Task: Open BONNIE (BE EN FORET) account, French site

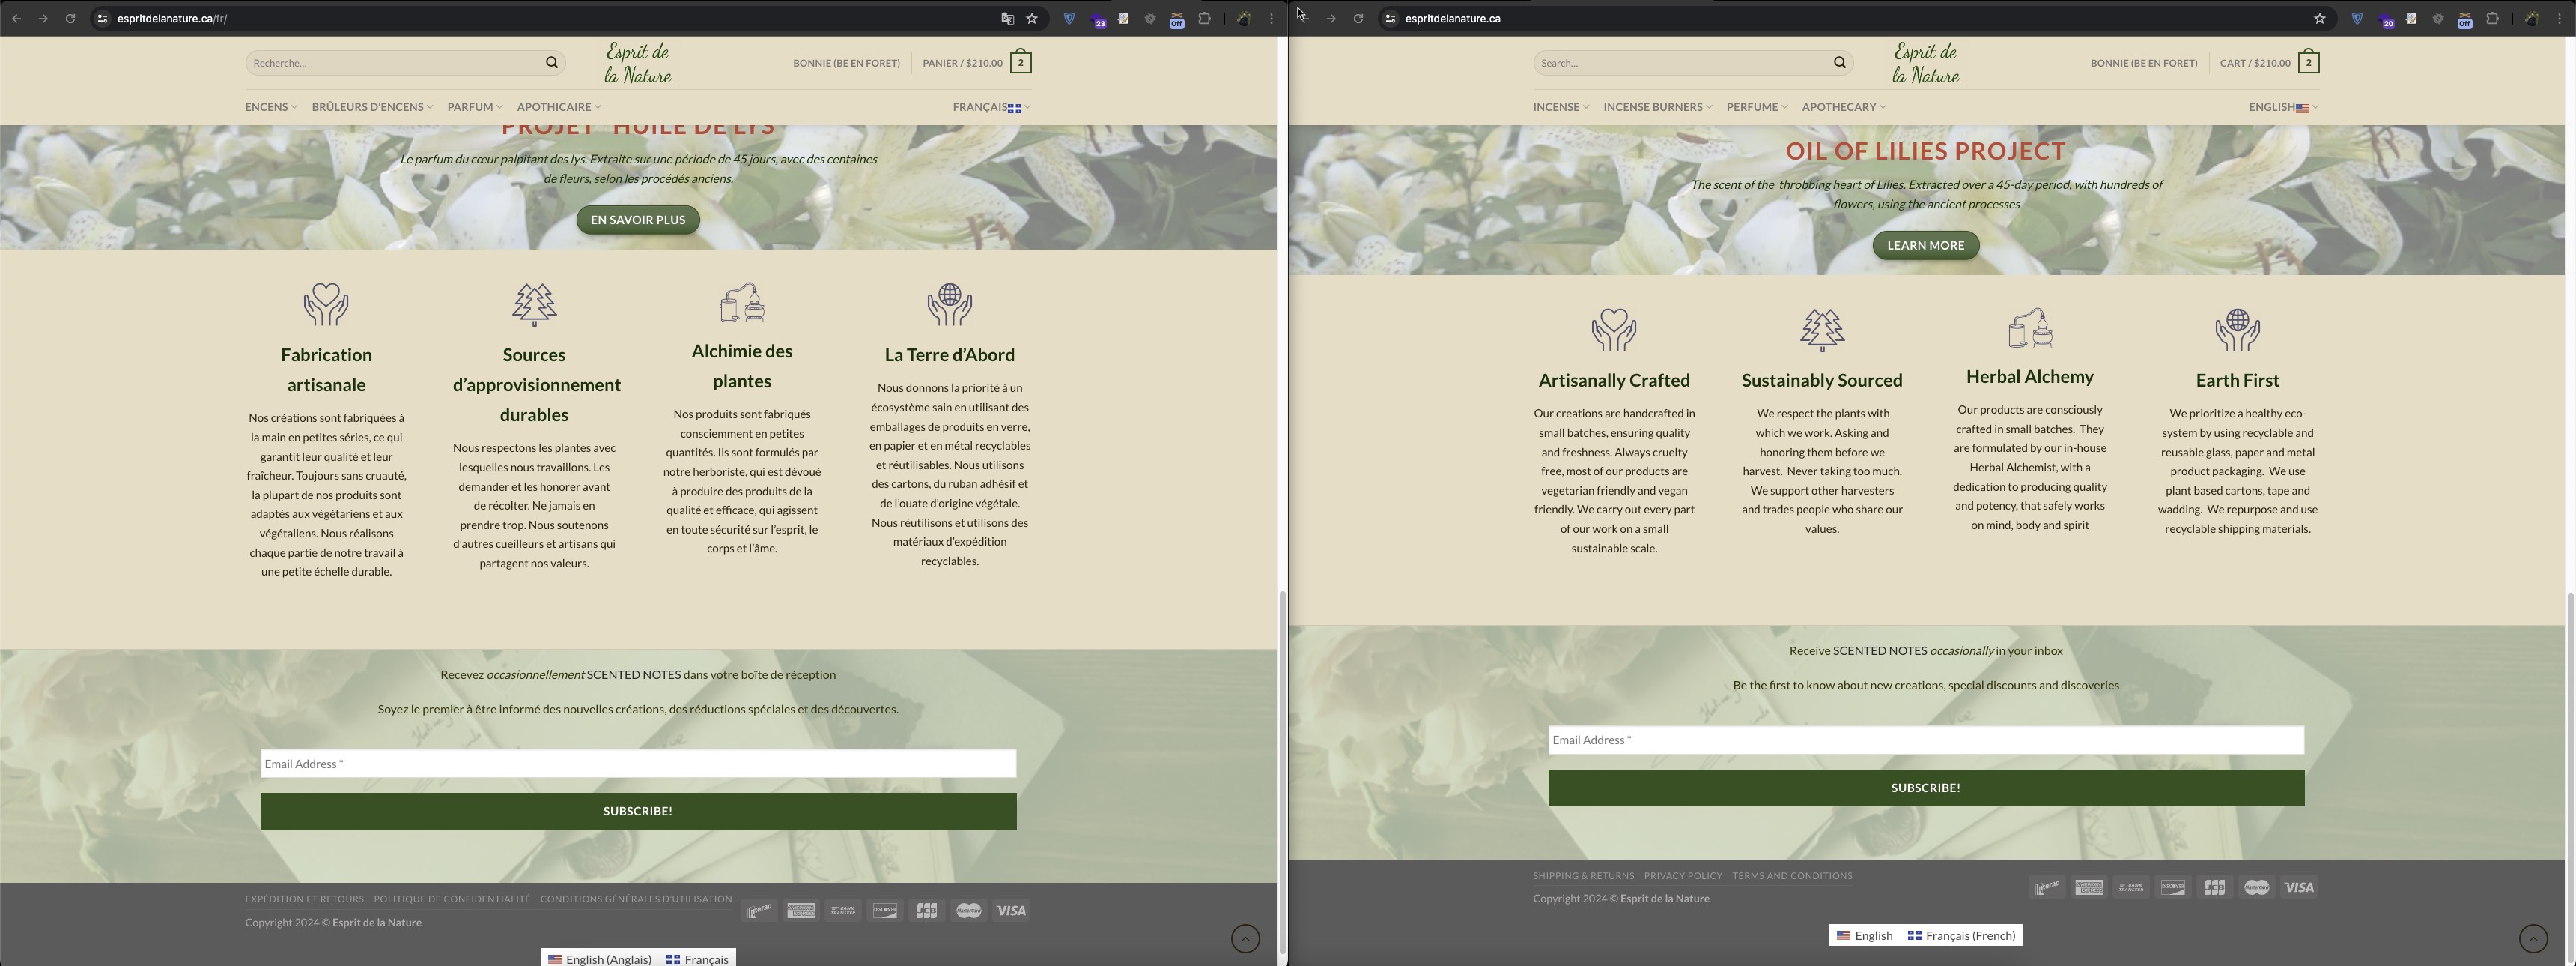Action: pyautogui.click(x=846, y=63)
